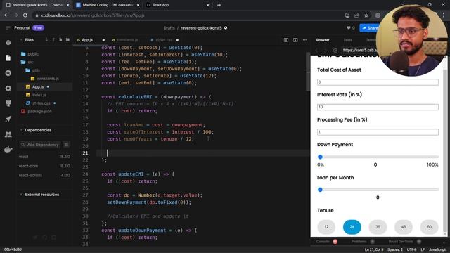
Task: Click the JavaScript language mode in status bar
Action: tap(437, 250)
